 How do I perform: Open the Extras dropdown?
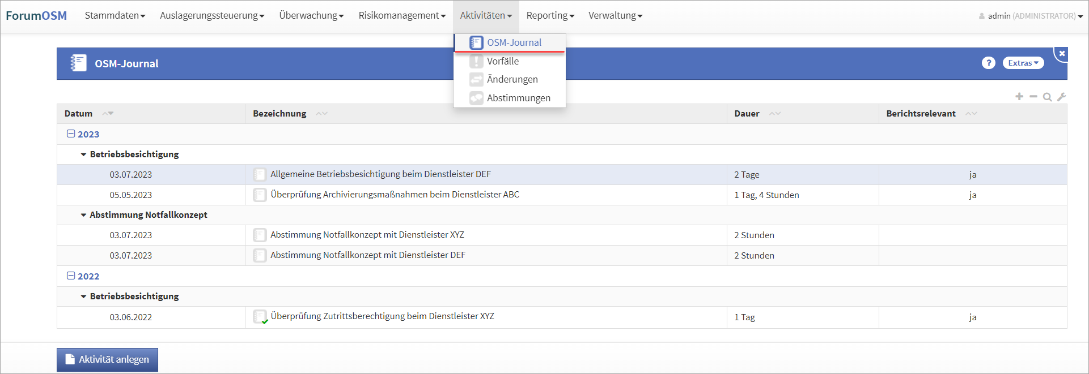tap(1023, 63)
